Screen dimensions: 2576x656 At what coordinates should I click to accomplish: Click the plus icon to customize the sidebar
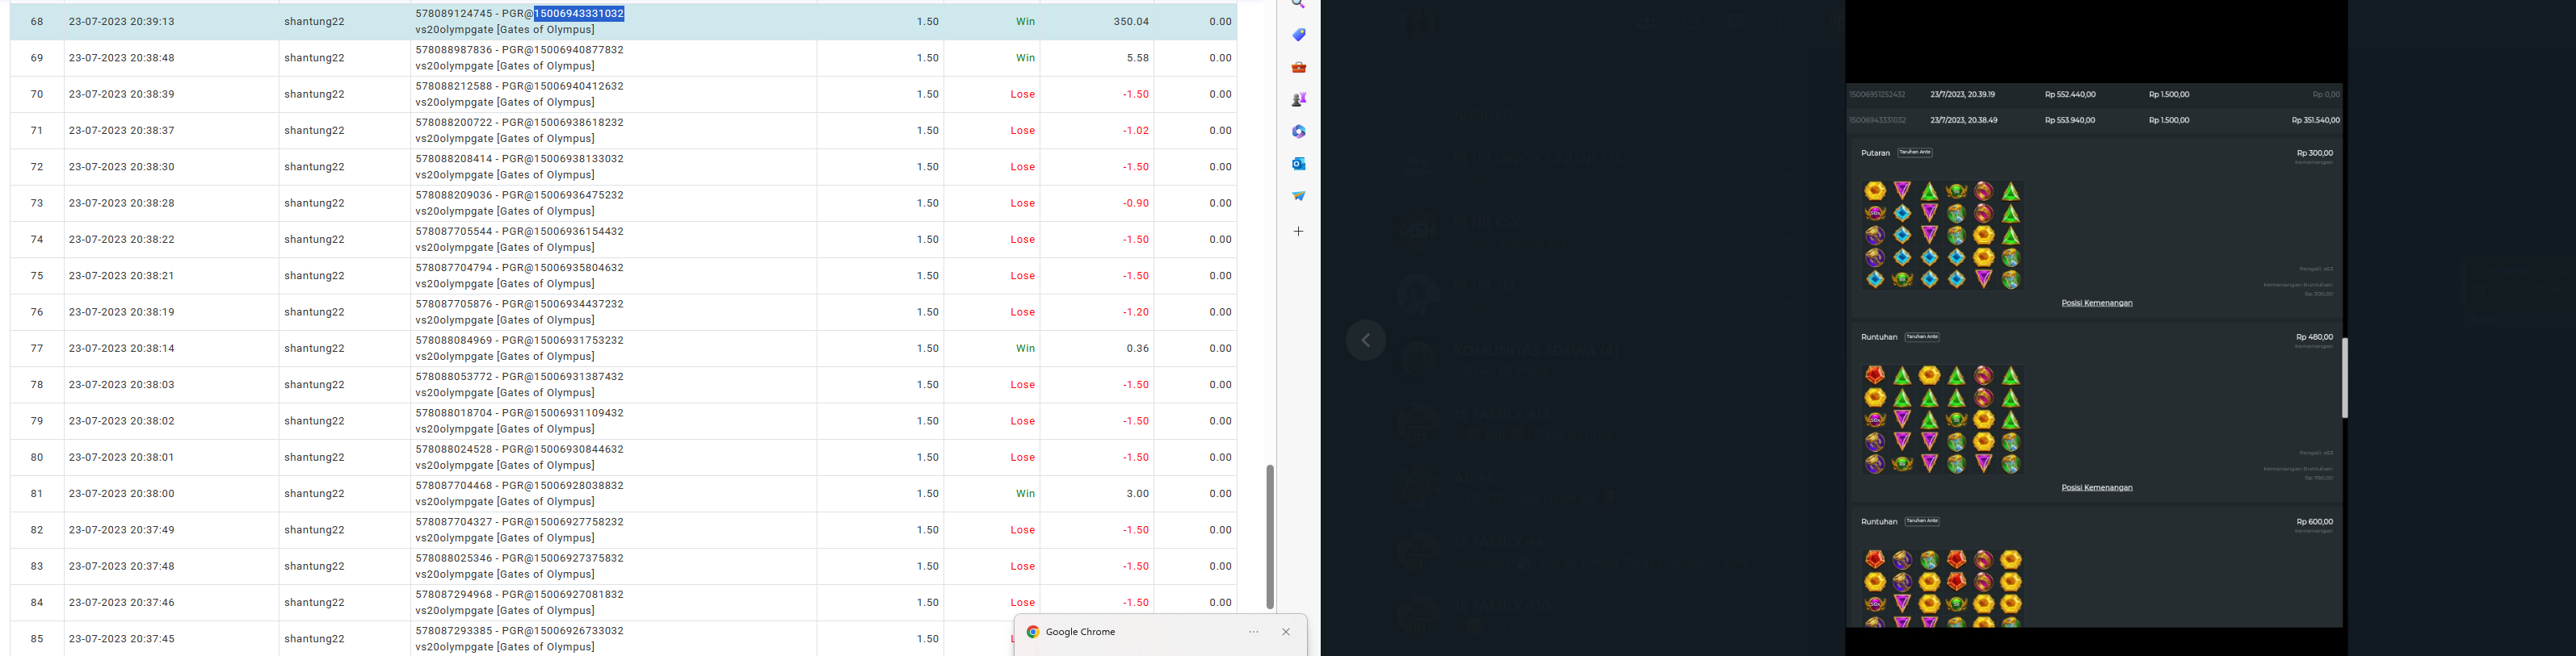[1298, 231]
